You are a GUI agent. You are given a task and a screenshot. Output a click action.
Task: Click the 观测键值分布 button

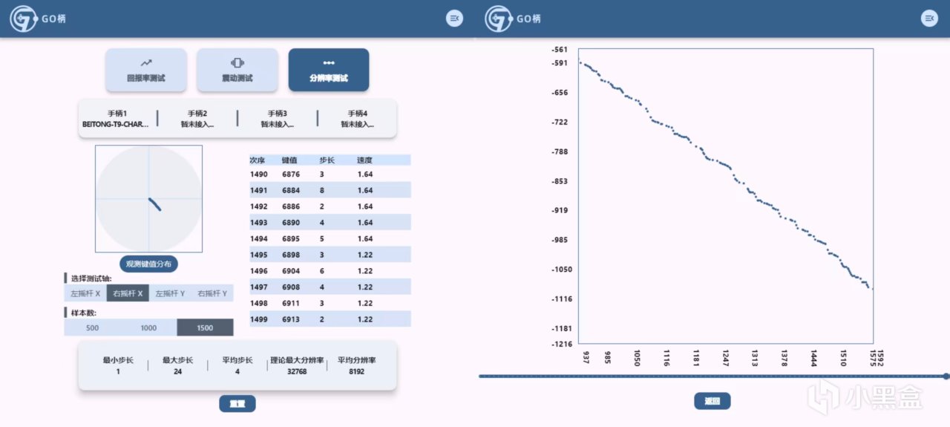tap(148, 264)
